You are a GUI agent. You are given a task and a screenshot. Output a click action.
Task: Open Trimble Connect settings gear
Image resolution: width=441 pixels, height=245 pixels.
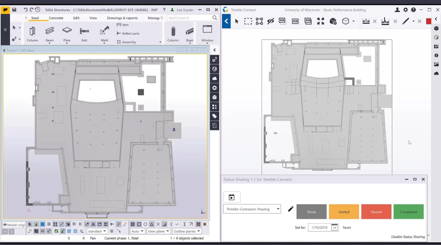click(405, 10)
